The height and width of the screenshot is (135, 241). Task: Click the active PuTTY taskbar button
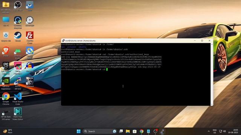(162, 131)
